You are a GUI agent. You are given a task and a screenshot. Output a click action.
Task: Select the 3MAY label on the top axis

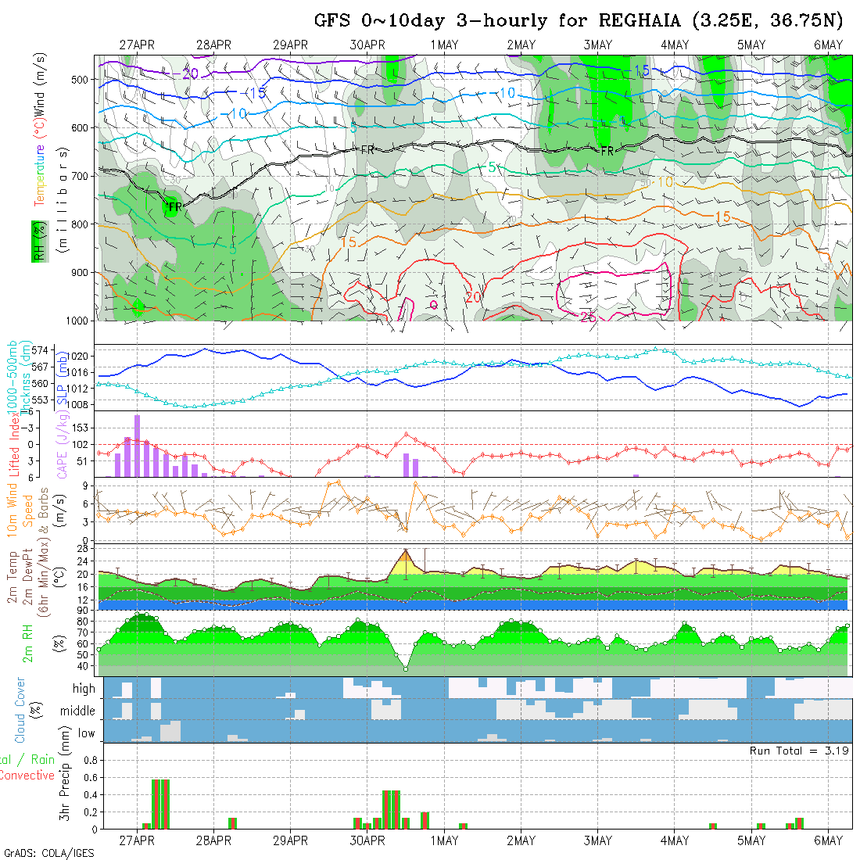pyautogui.click(x=598, y=45)
